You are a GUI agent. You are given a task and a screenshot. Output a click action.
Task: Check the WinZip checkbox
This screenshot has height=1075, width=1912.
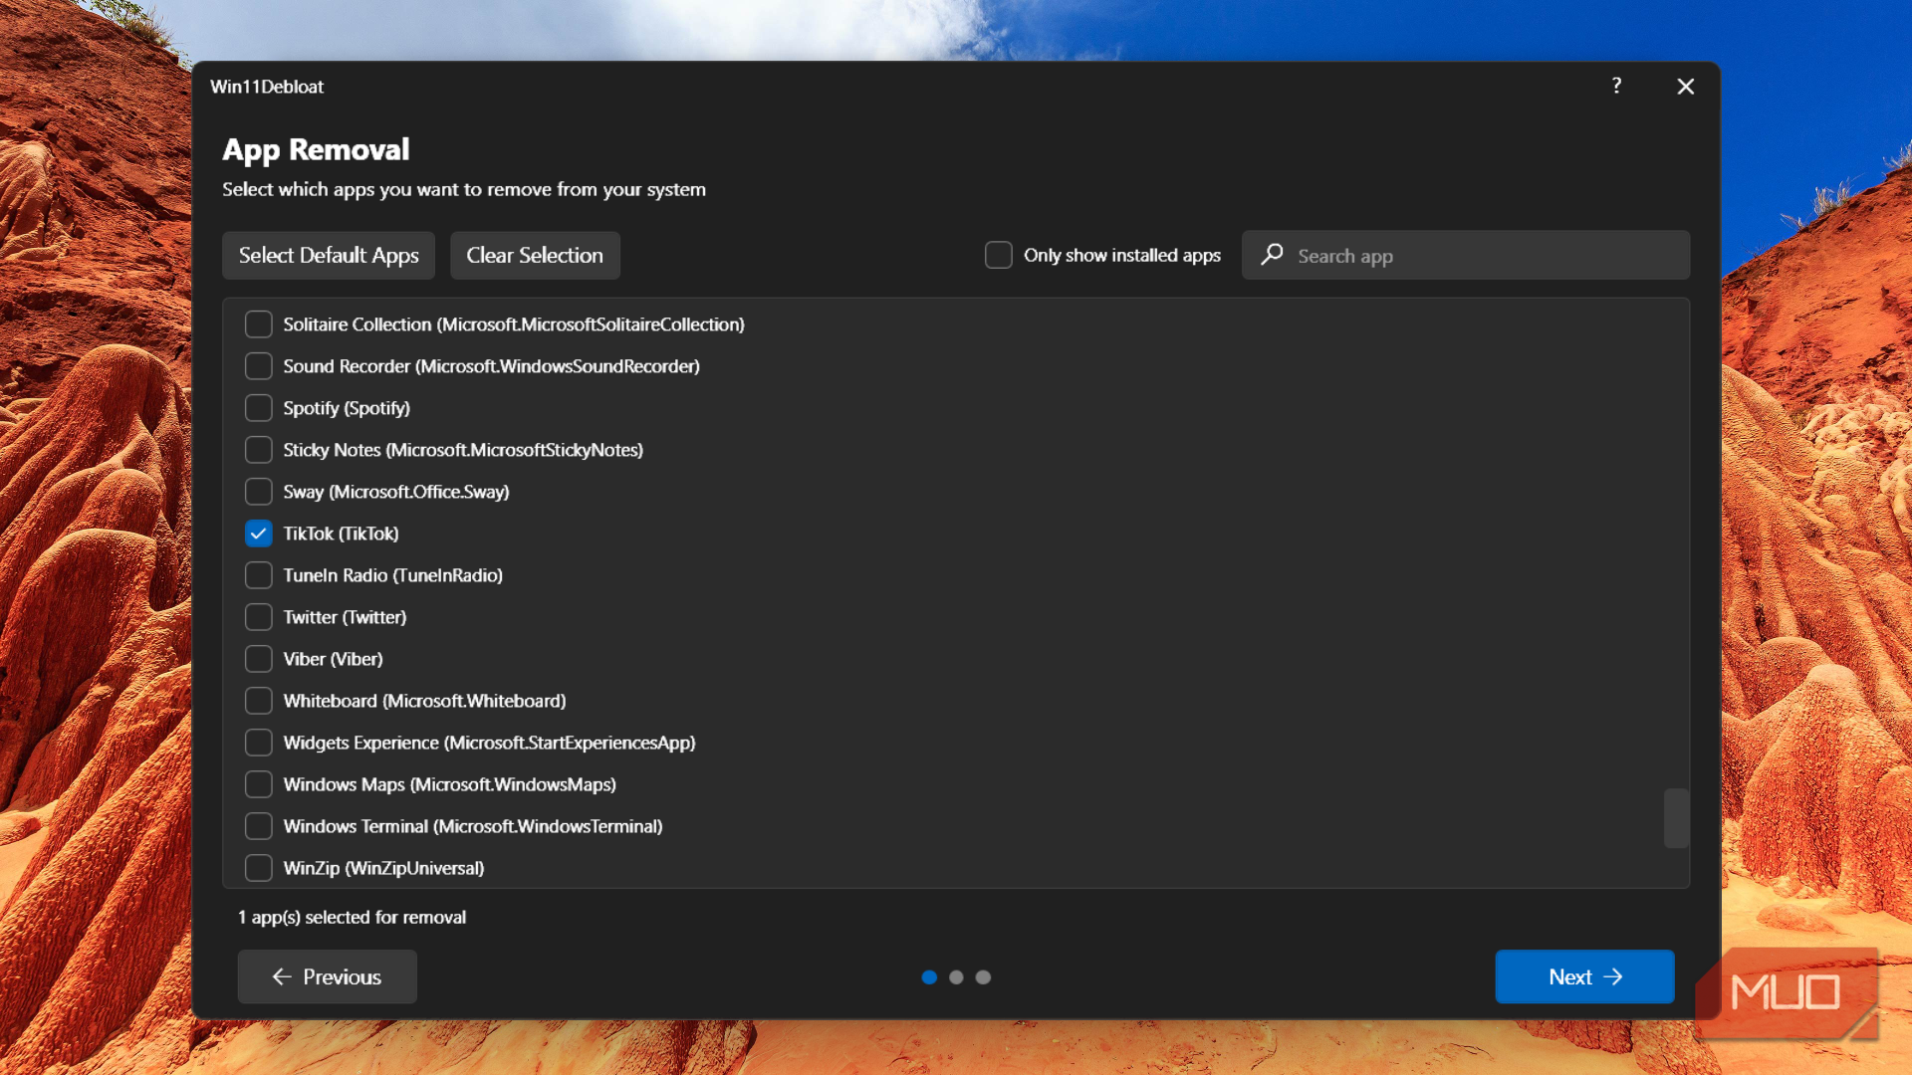click(x=259, y=868)
